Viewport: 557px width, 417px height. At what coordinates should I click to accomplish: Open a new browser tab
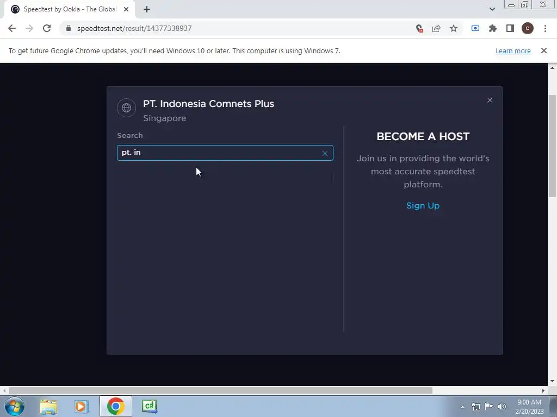147,10
